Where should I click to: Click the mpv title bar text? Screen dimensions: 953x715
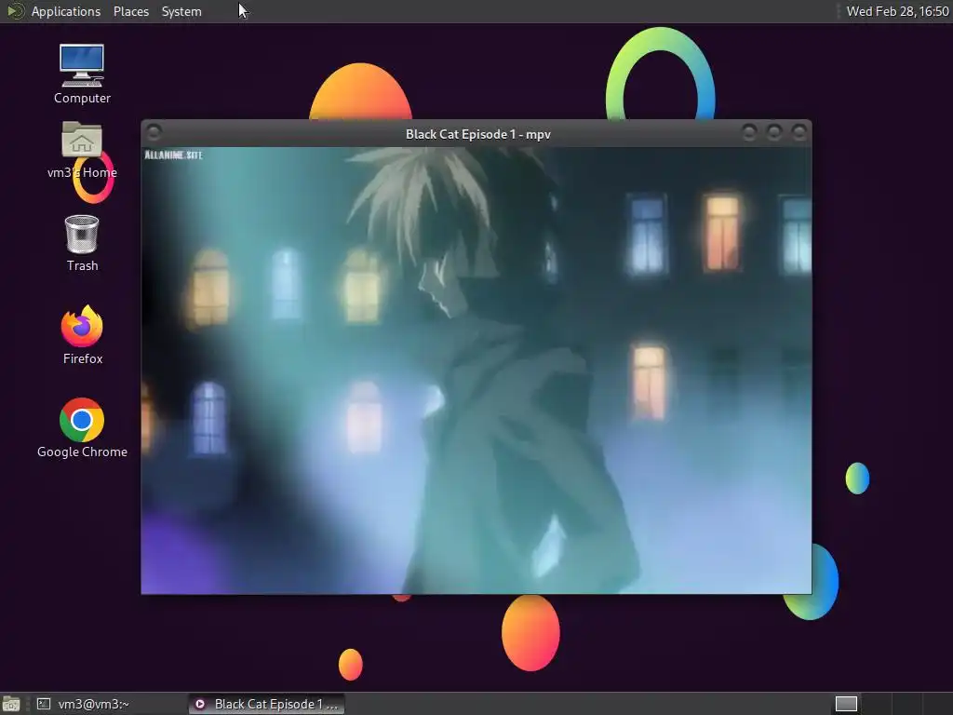[x=477, y=134]
